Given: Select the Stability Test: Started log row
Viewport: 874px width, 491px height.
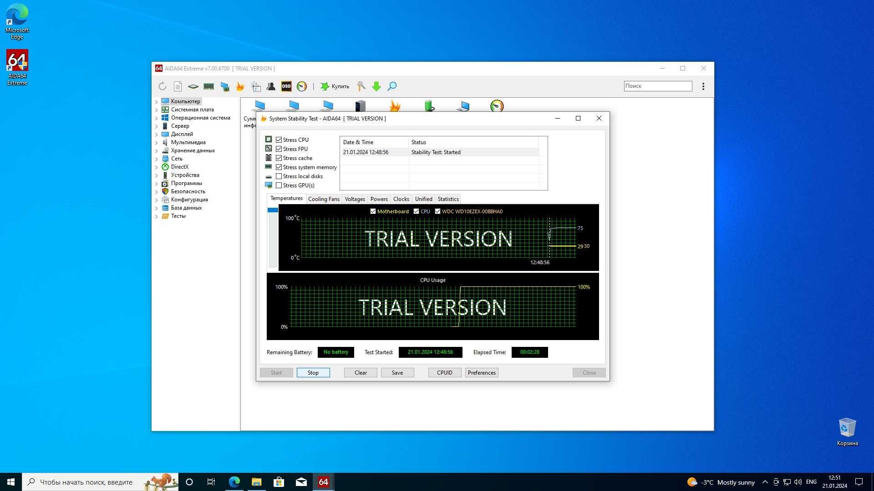Looking at the screenshot, I should pyautogui.click(x=441, y=152).
